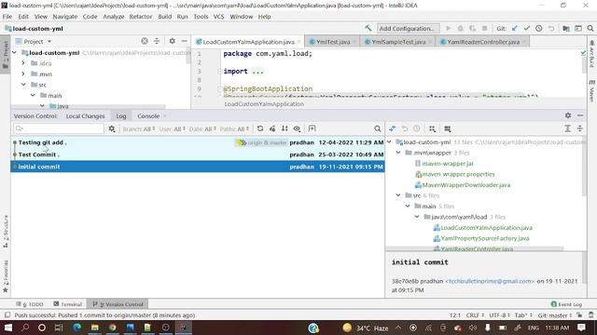Collapse the src folder in project tree
The height and width of the screenshot is (335, 597).
click(x=23, y=85)
